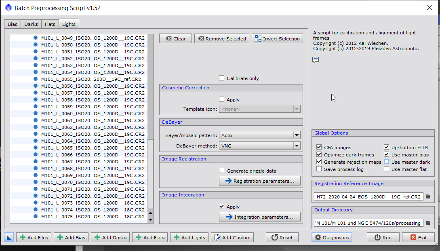Click the PixInsight logo icon in title bar
The height and width of the screenshot is (251, 440).
click(8, 8)
